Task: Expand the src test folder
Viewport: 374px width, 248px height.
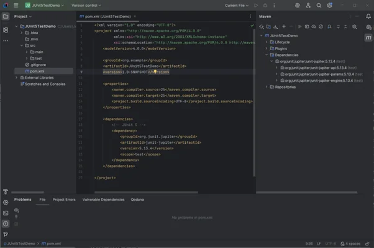Action: pos(27,58)
